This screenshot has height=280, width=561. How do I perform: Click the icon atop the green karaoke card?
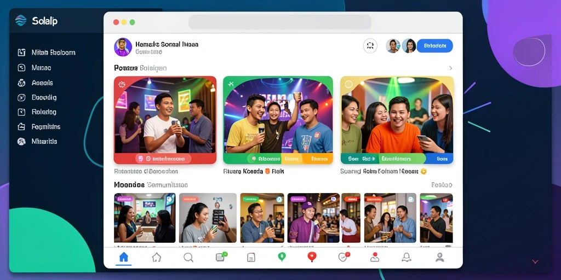(231, 84)
